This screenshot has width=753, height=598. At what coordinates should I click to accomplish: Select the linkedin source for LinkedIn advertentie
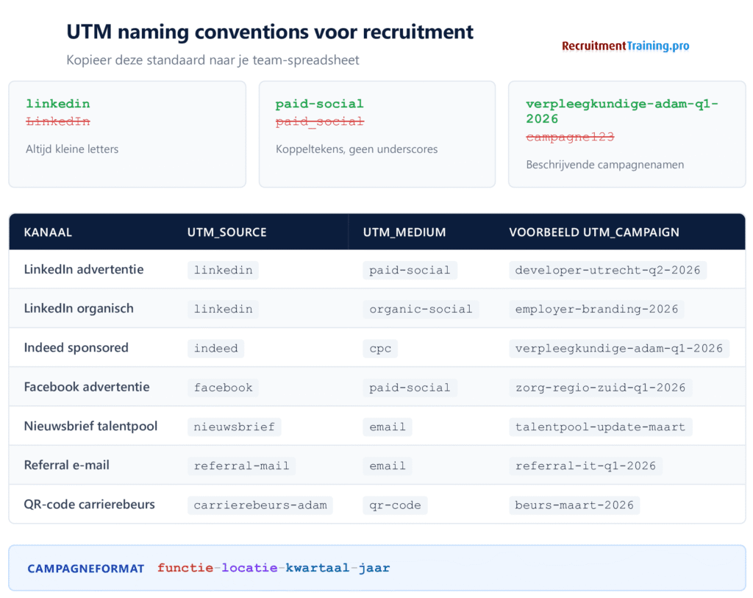pyautogui.click(x=223, y=269)
